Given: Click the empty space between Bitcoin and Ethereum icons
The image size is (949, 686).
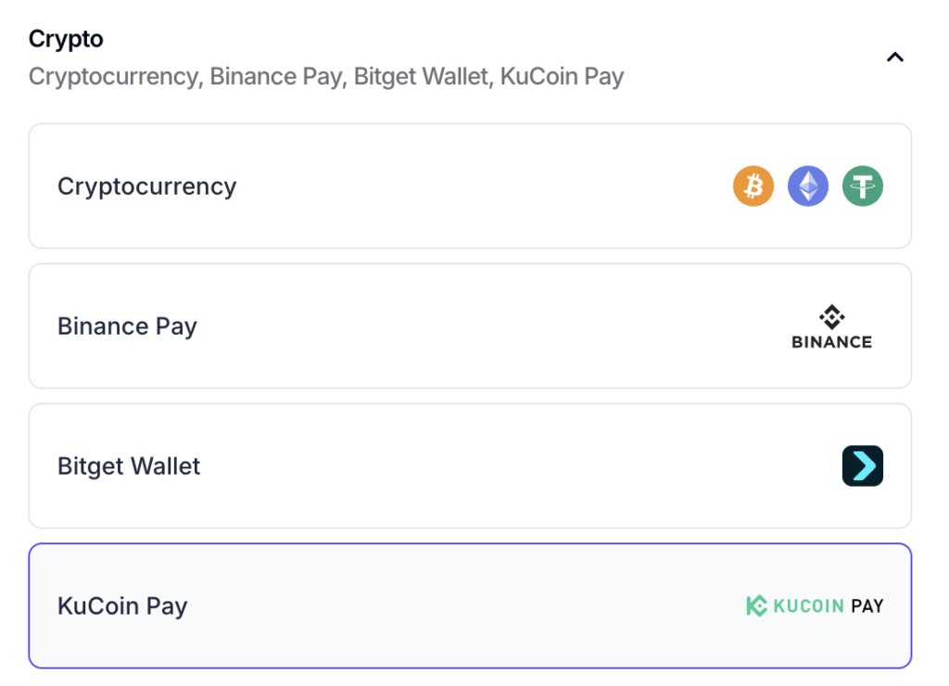Looking at the screenshot, I should (780, 186).
